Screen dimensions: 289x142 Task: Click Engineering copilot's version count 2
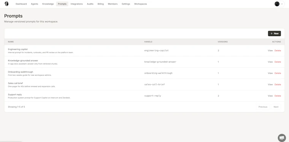pyautogui.click(x=218, y=50)
